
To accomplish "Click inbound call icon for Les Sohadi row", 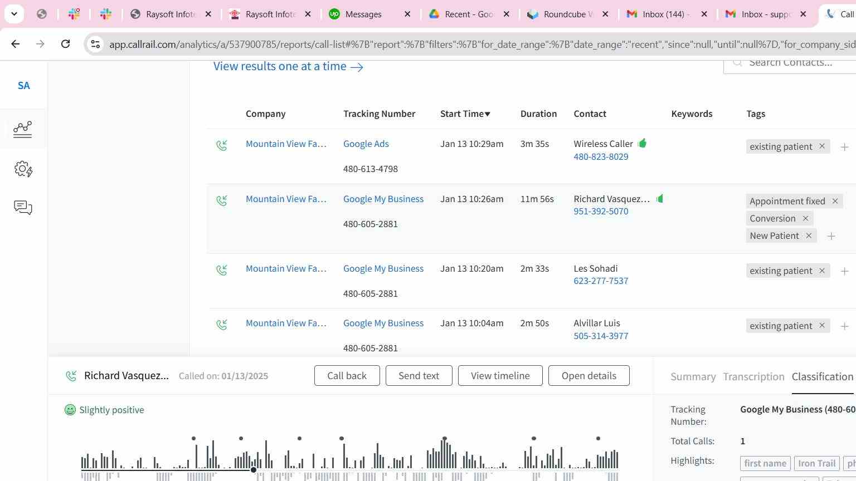I will [x=222, y=270].
